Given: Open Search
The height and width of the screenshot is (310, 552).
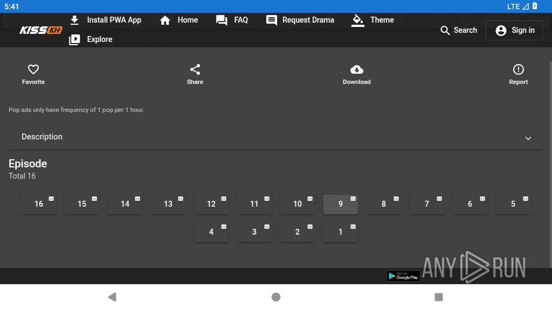Looking at the screenshot, I should tap(459, 30).
